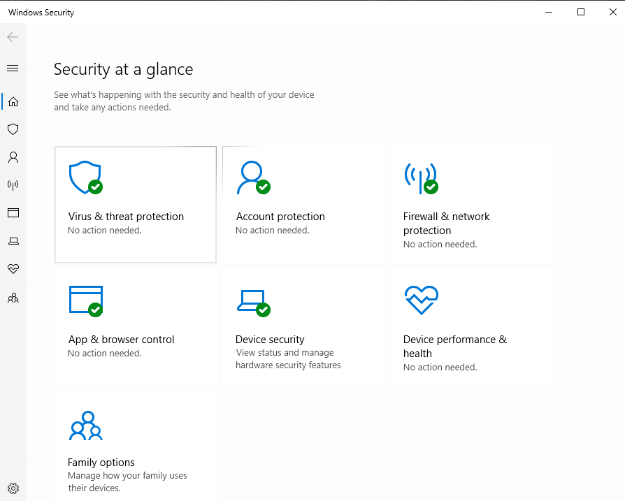
Task: Open Family options title
Action: pyautogui.click(x=101, y=463)
